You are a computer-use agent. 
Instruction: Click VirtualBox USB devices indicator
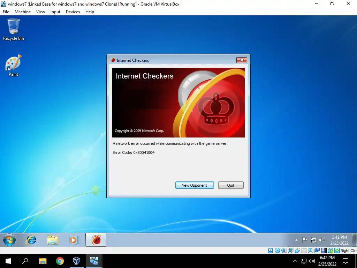[297, 251]
